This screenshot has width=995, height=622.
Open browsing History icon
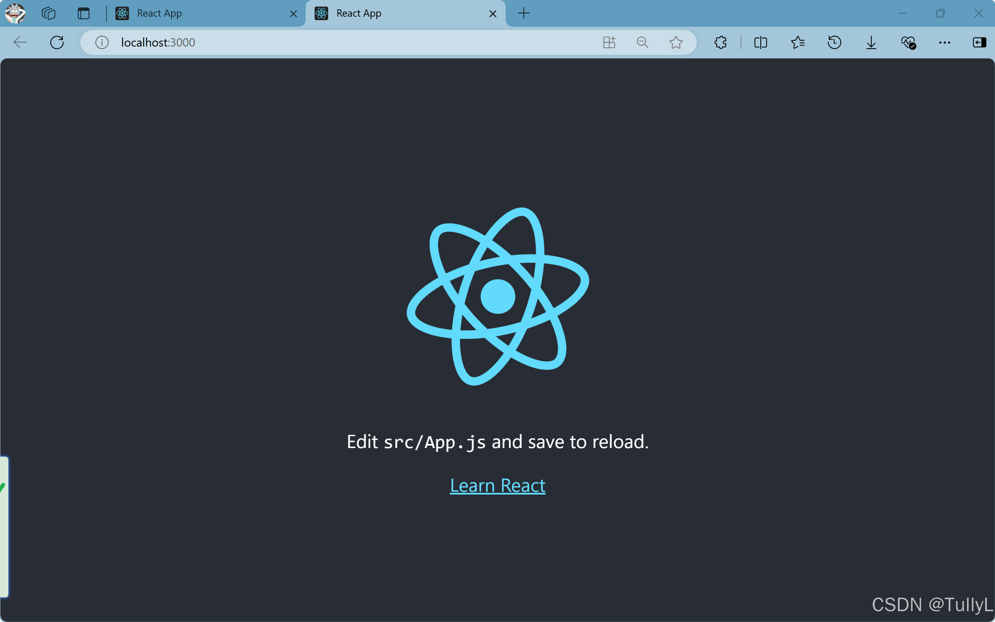click(834, 42)
